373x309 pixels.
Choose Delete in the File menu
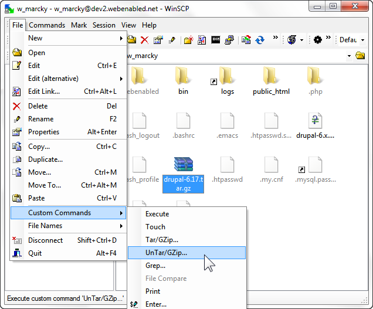[x=69, y=106]
